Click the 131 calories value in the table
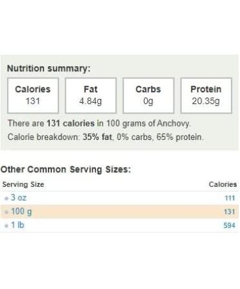240x289 pixels. click(229, 212)
